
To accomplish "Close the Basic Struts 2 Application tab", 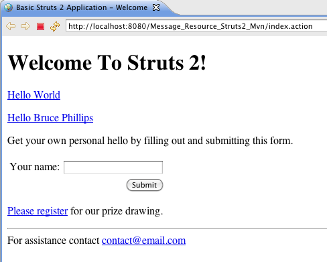I will pos(156,7).
